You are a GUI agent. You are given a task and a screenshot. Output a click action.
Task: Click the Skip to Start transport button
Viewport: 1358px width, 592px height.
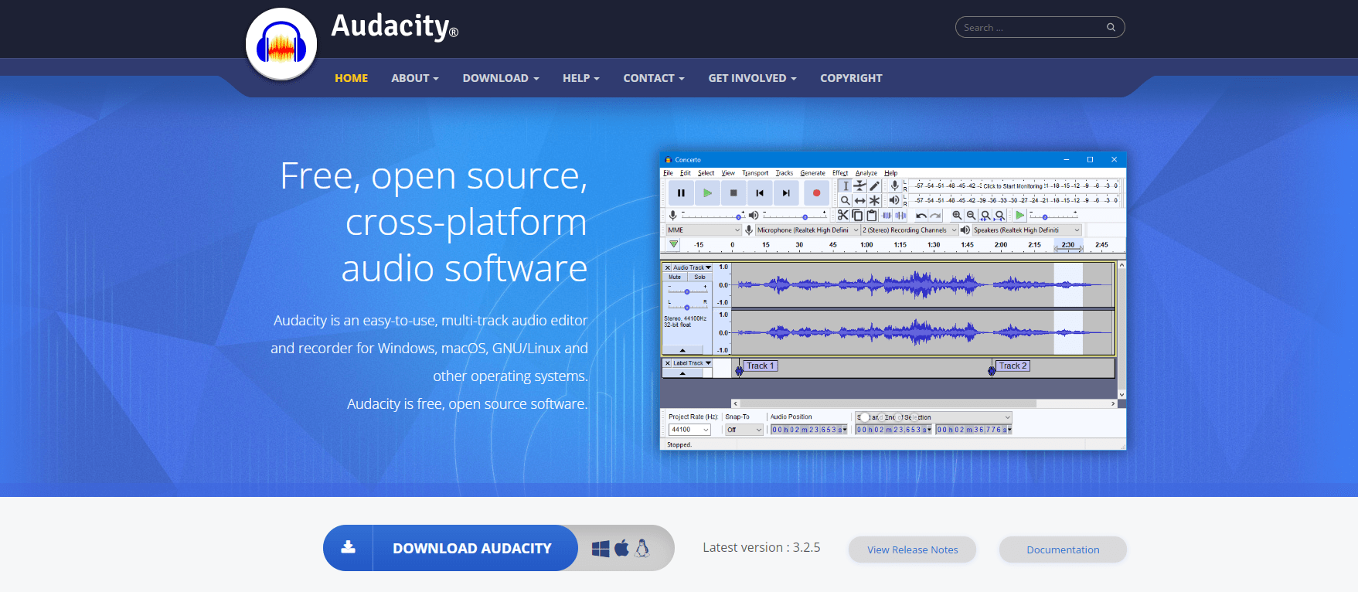click(760, 193)
